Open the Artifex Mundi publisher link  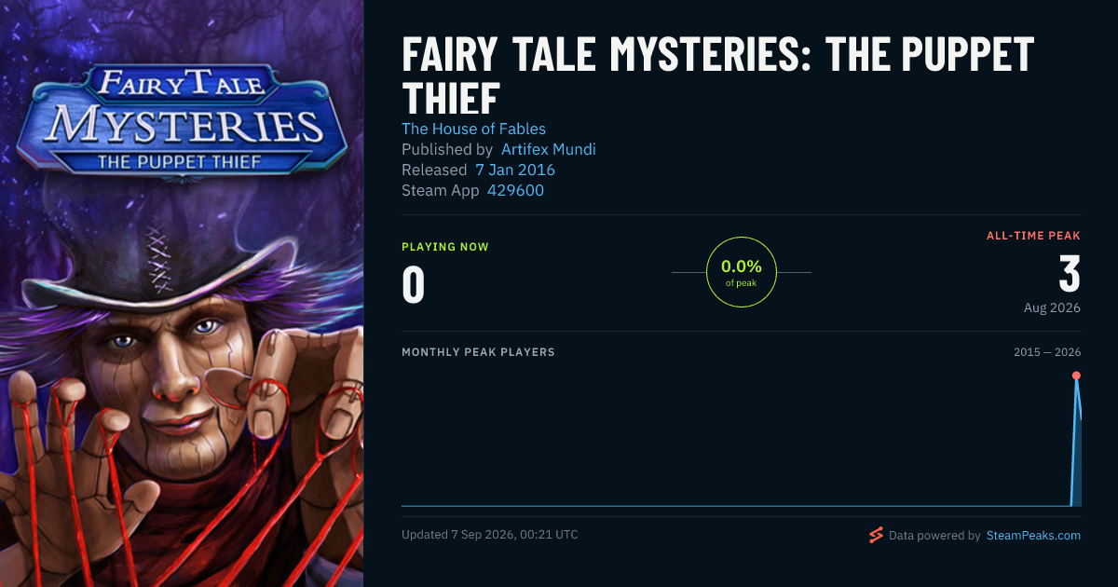549,149
